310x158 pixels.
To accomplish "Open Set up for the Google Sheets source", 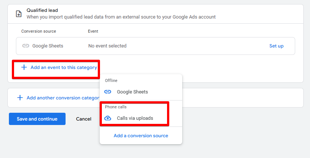I will (276, 46).
